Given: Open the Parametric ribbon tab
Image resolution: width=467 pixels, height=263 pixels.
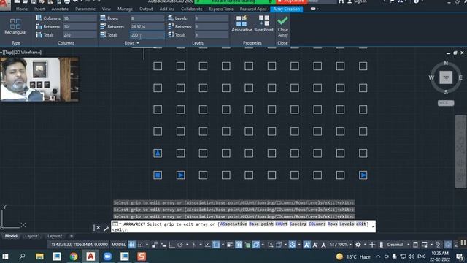Looking at the screenshot, I should click(85, 9).
